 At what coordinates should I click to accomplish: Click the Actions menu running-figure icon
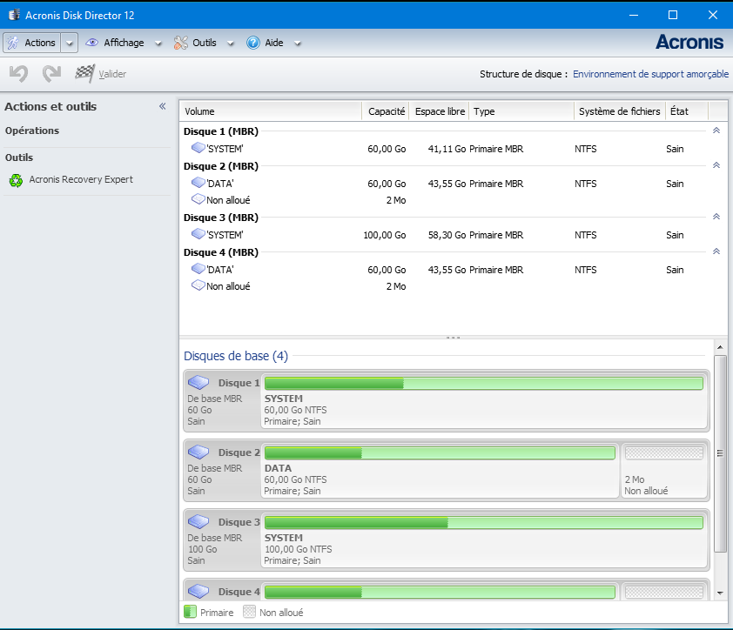tap(13, 43)
